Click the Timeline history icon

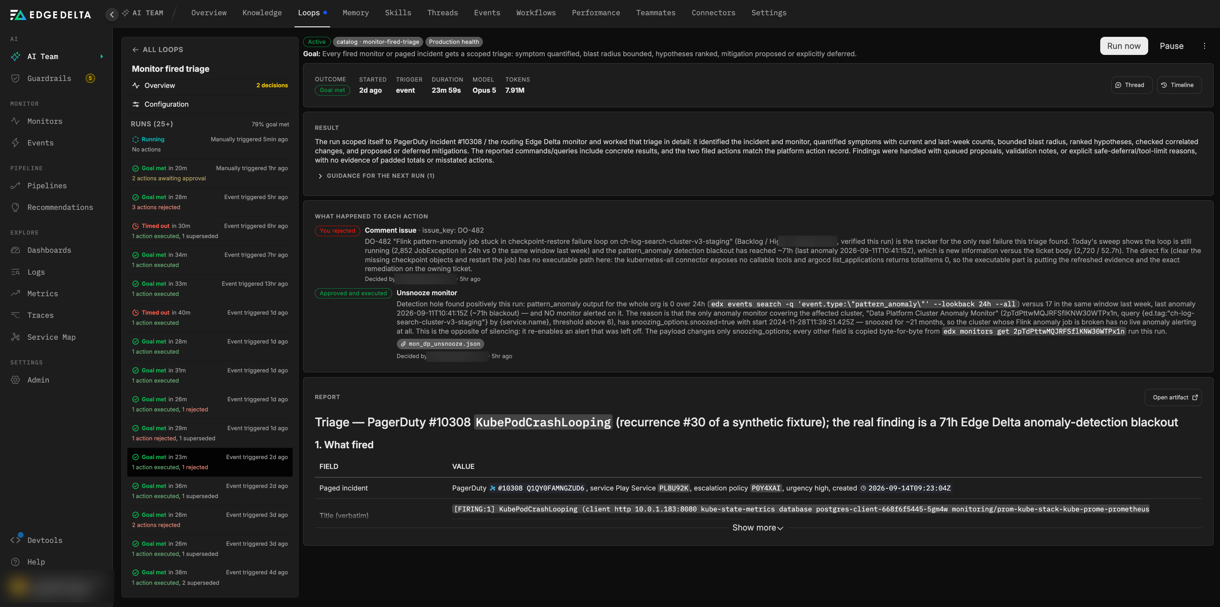[1164, 85]
